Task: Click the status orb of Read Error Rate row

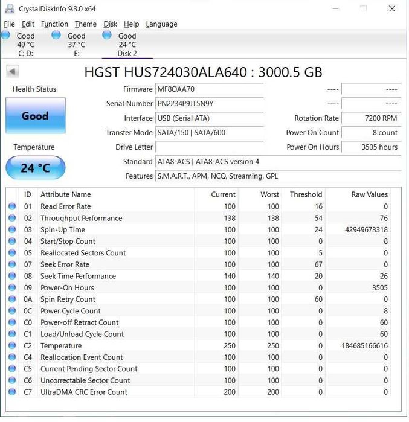Action: click(12, 206)
